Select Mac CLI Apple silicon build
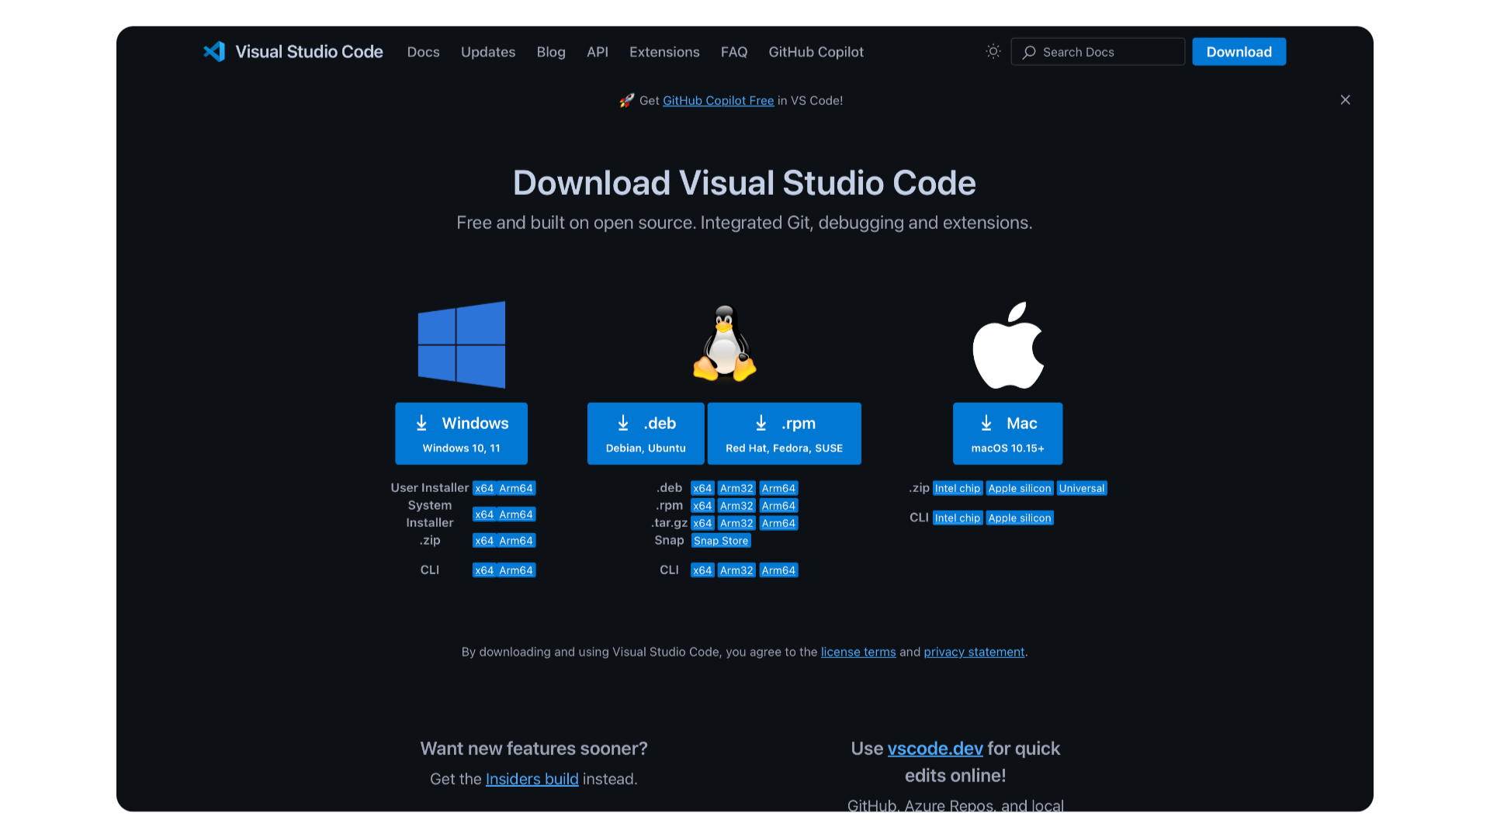The image size is (1490, 838). pyautogui.click(x=1020, y=518)
